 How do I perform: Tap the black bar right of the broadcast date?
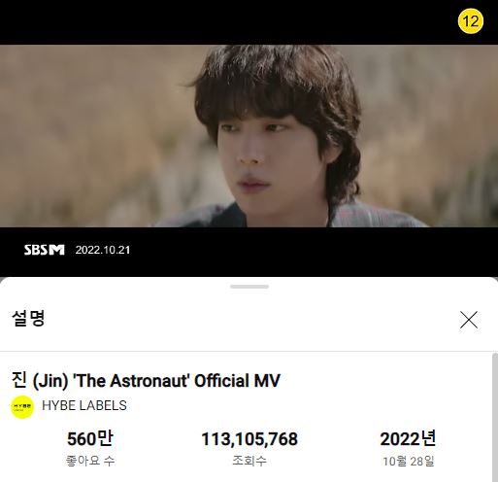click(314, 251)
